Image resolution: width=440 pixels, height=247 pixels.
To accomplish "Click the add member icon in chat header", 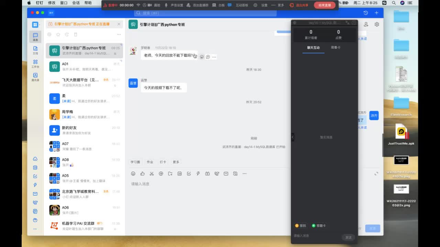I will click(x=366, y=24).
